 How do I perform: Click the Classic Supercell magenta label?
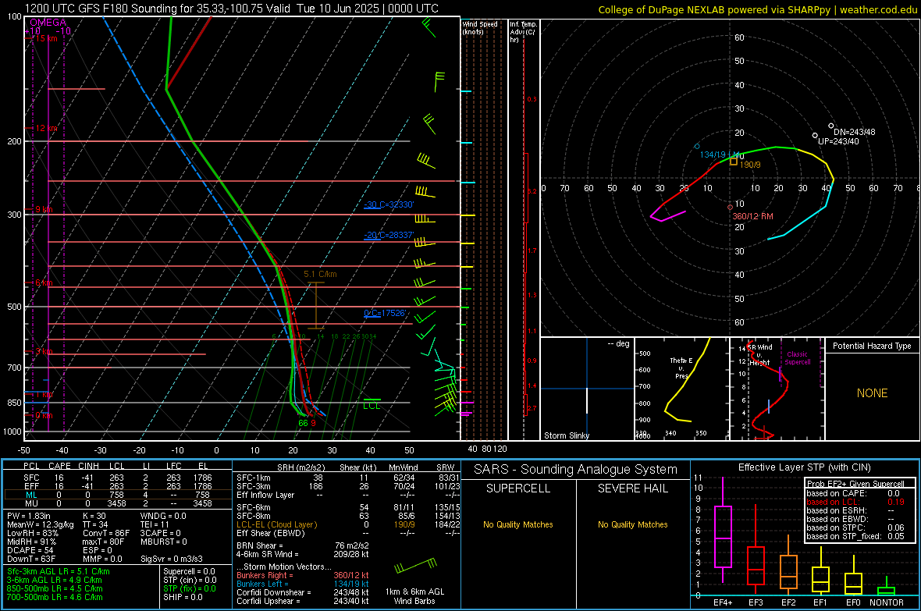click(798, 358)
